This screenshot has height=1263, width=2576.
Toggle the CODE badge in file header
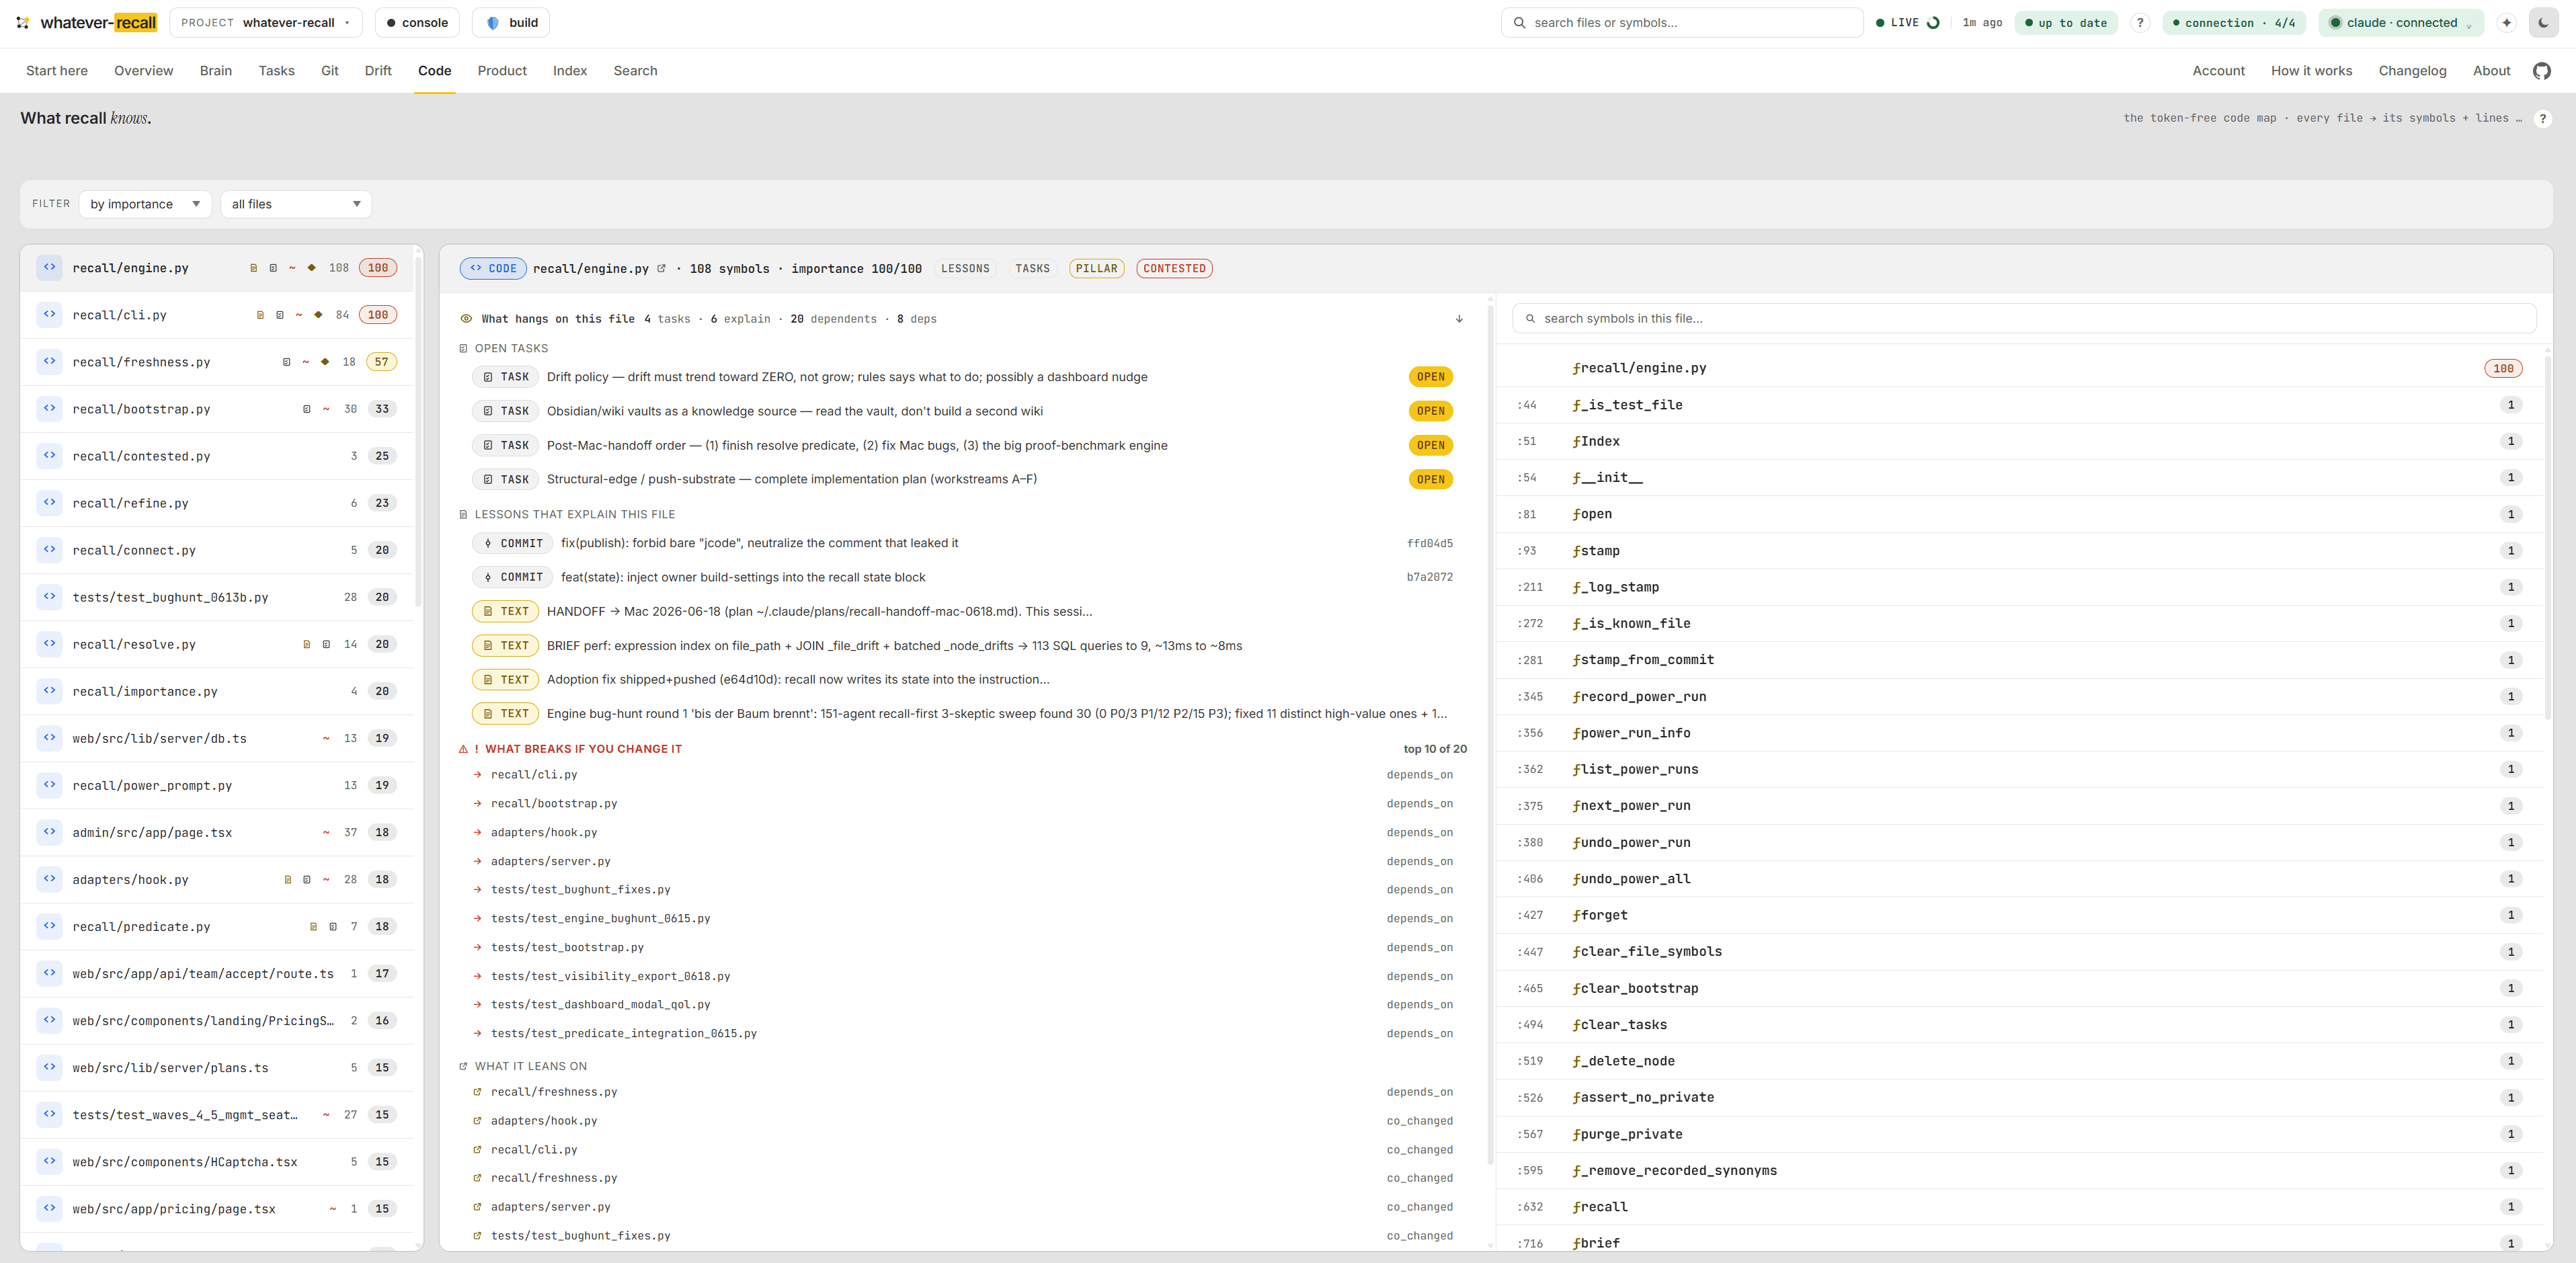[493, 268]
